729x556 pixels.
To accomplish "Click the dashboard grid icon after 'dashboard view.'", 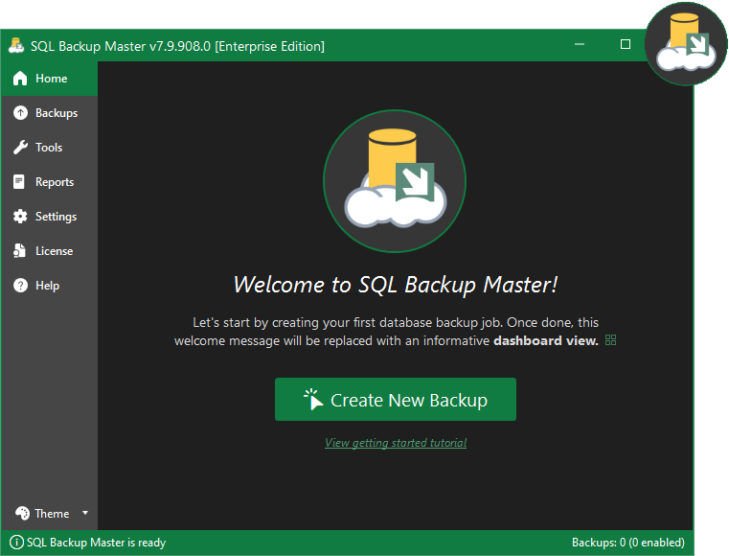I will (x=610, y=340).
